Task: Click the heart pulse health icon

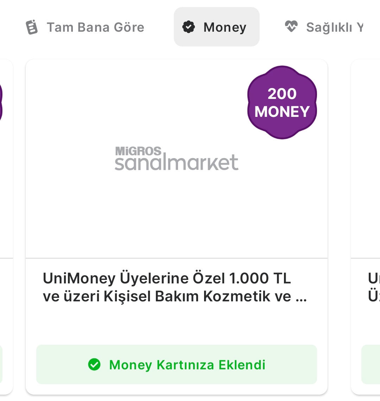Action: (x=291, y=26)
